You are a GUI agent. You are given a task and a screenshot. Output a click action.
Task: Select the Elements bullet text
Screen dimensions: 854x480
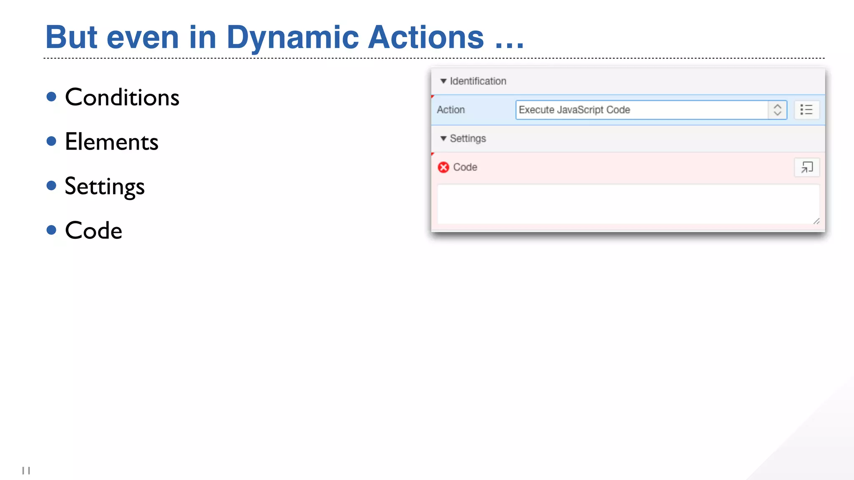[x=111, y=142]
